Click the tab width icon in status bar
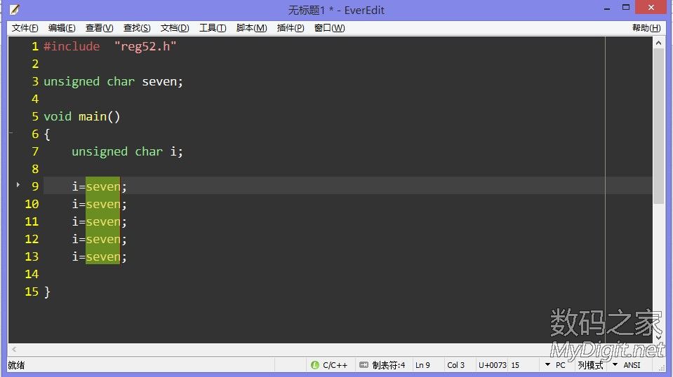Screen dimensions: 673x377 tap(363, 365)
